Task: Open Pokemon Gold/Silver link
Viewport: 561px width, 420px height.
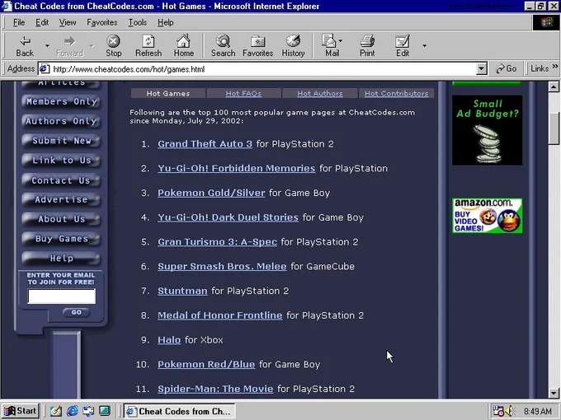Action: pyautogui.click(x=211, y=193)
